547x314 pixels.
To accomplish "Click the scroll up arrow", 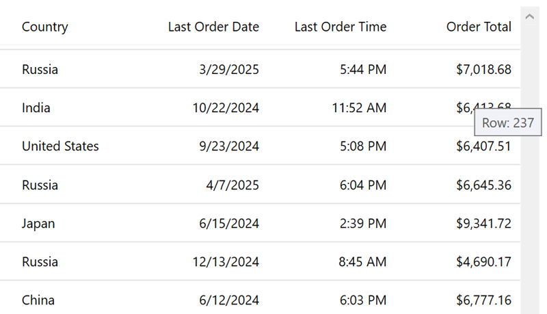I will coord(529,17).
